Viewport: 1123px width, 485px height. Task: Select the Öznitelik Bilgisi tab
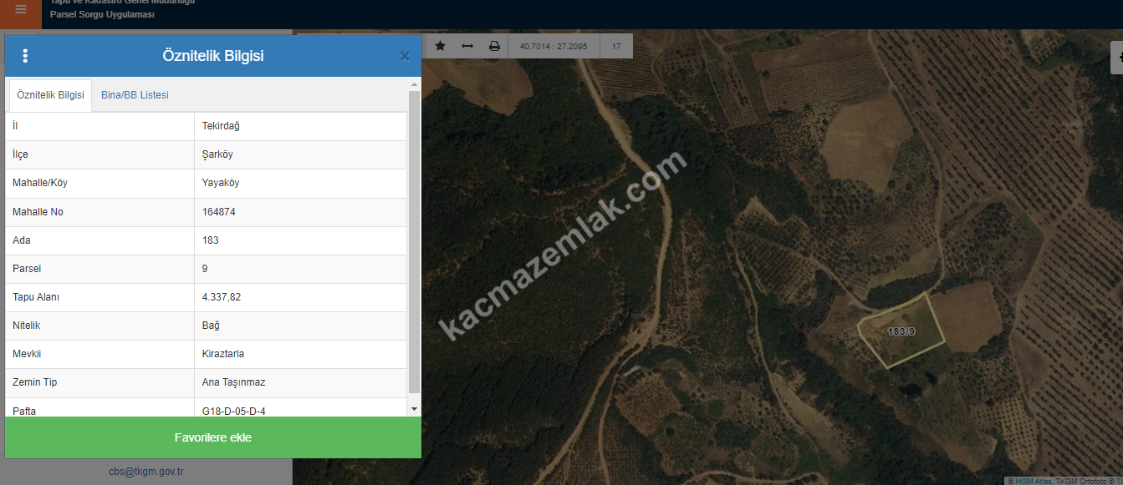[50, 95]
